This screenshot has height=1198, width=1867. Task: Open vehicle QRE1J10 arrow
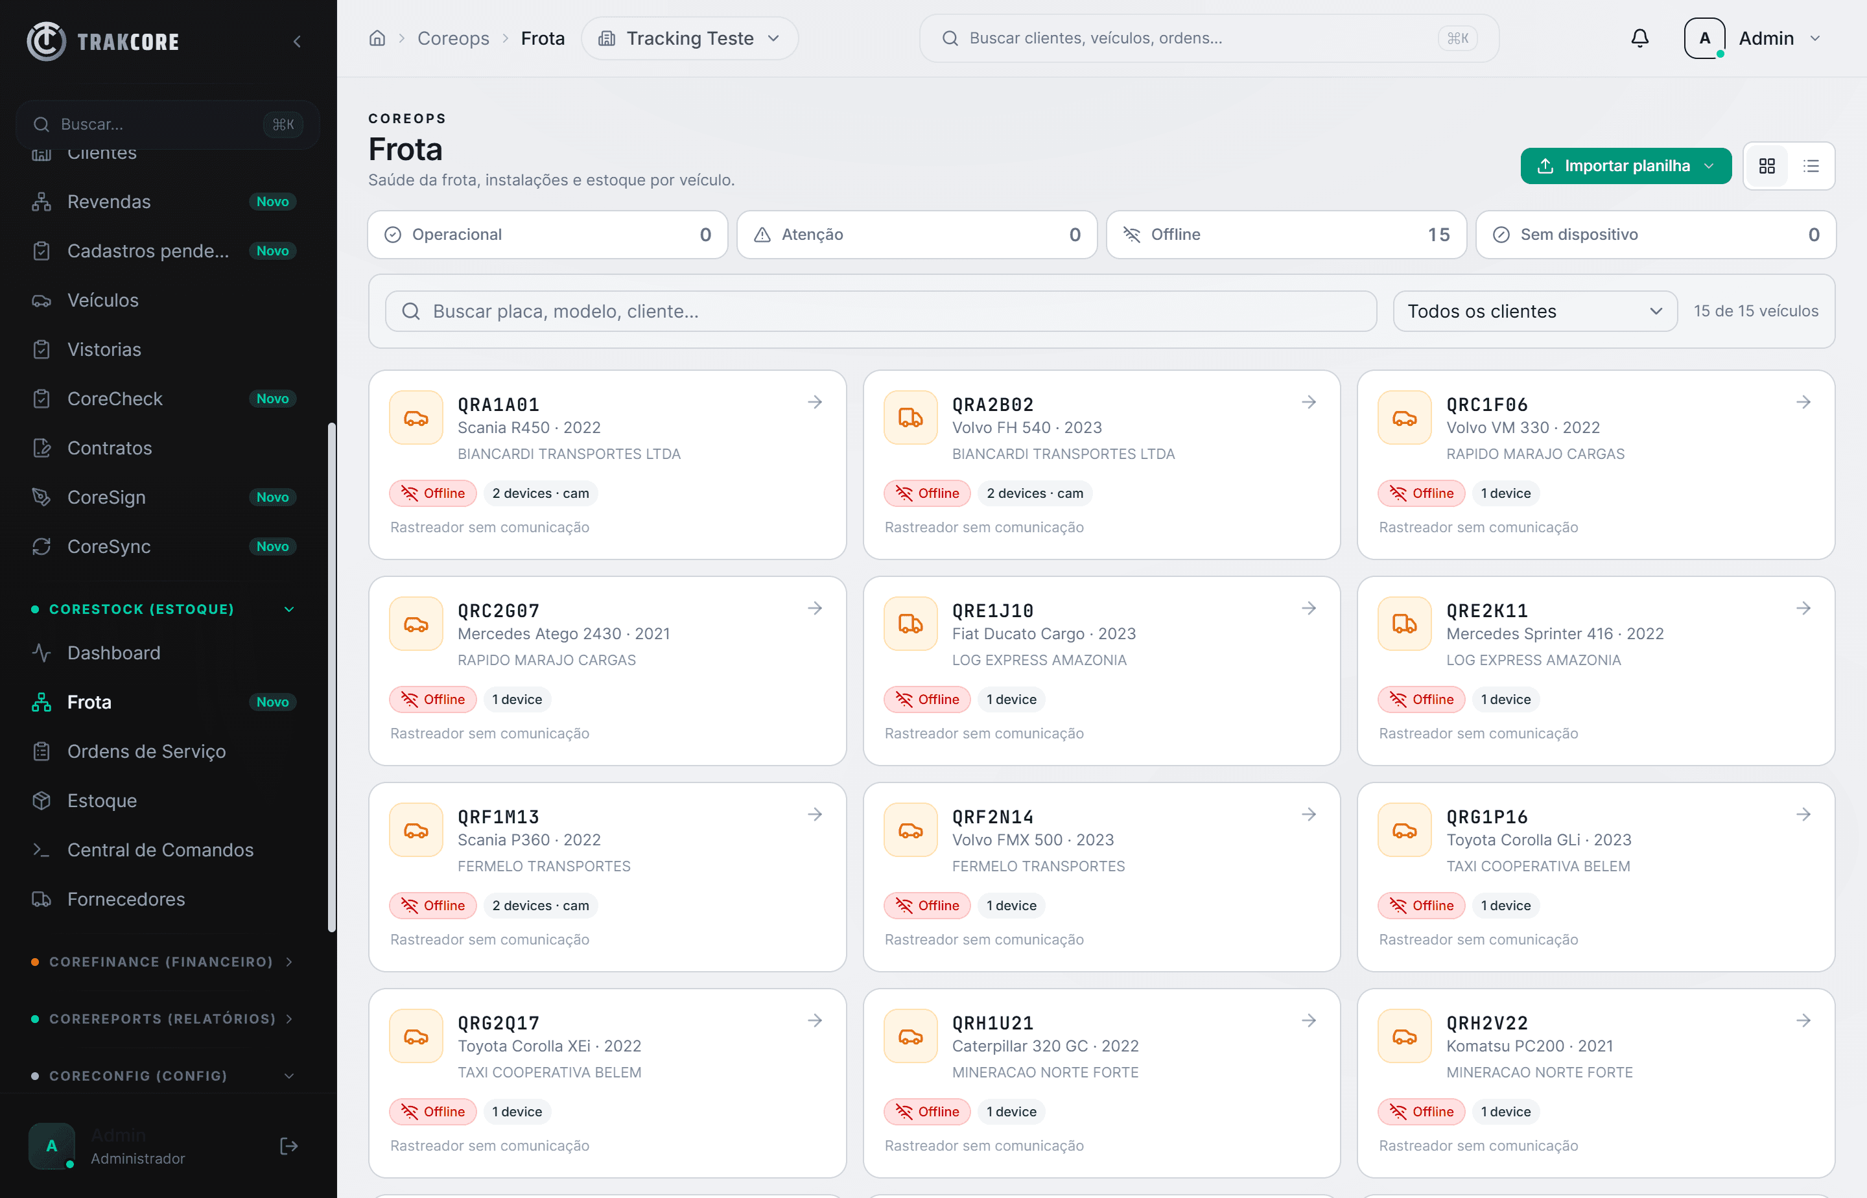(1308, 608)
